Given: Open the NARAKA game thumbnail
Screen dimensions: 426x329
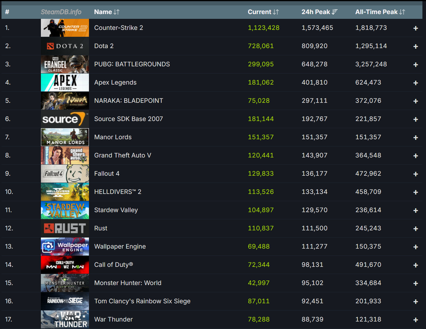Looking at the screenshot, I should click(65, 101).
